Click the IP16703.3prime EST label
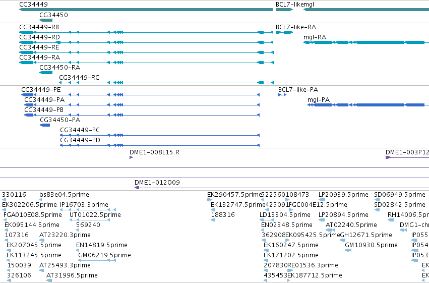Screen dimensions: 429x283 84,205
